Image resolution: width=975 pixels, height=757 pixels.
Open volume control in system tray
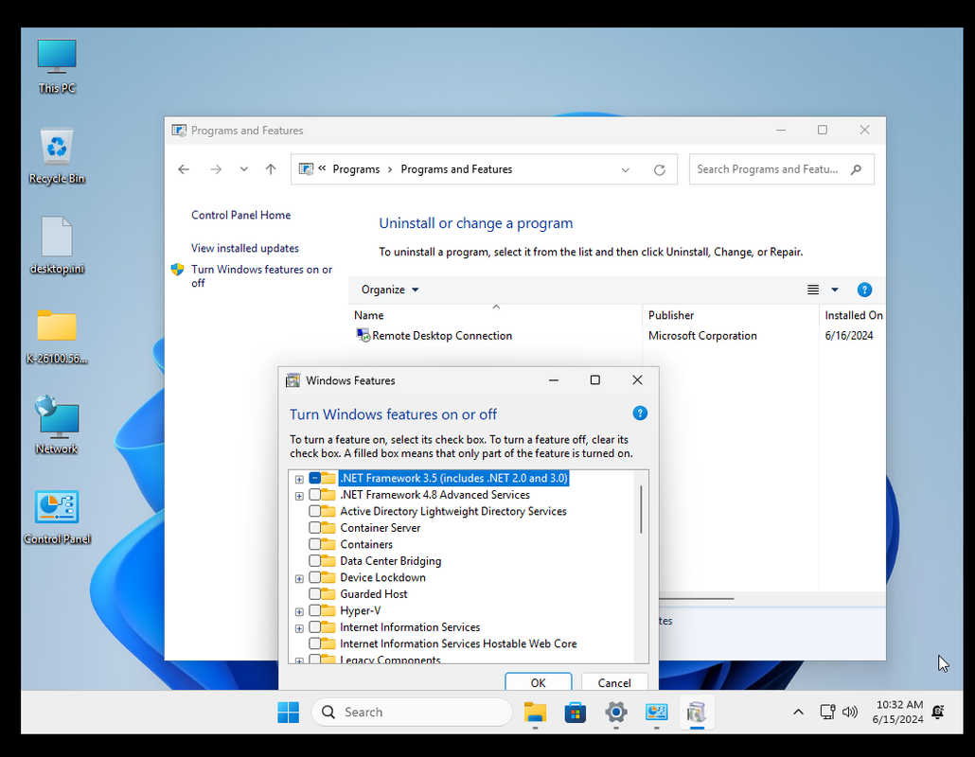point(849,713)
